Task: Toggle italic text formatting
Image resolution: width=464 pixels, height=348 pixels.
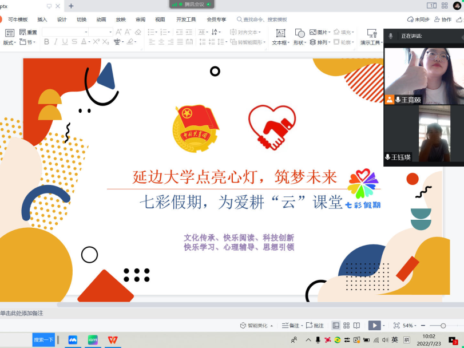Action: [55, 42]
